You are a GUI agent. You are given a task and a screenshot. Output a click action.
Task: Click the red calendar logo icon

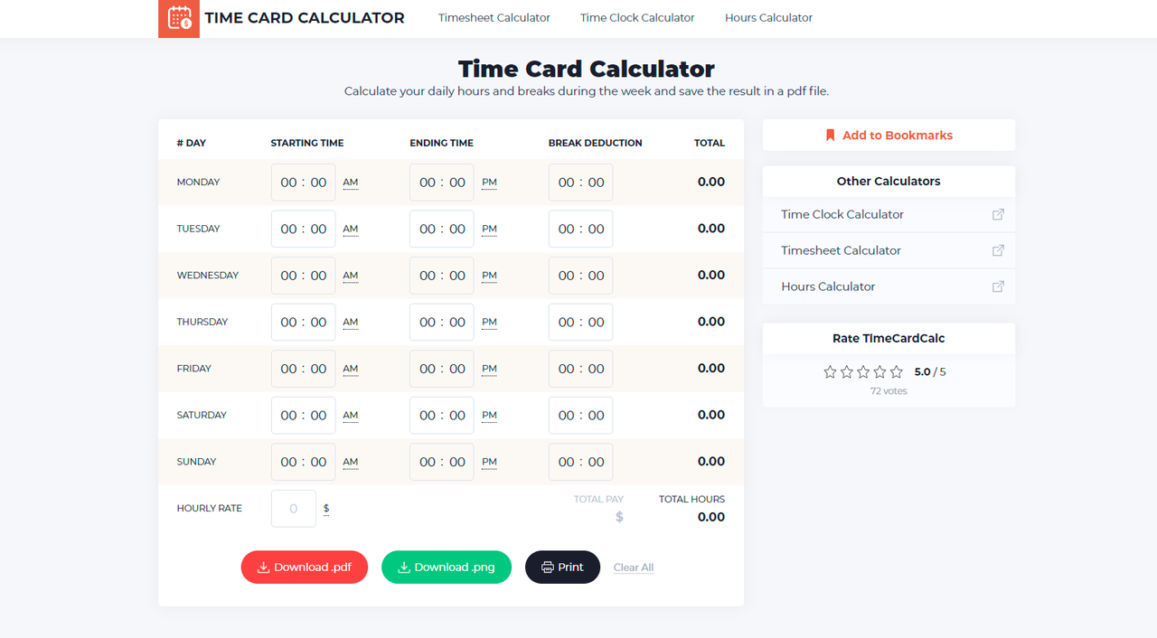pos(178,18)
